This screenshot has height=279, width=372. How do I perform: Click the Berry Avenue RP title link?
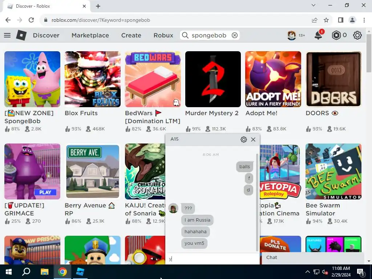click(x=90, y=209)
